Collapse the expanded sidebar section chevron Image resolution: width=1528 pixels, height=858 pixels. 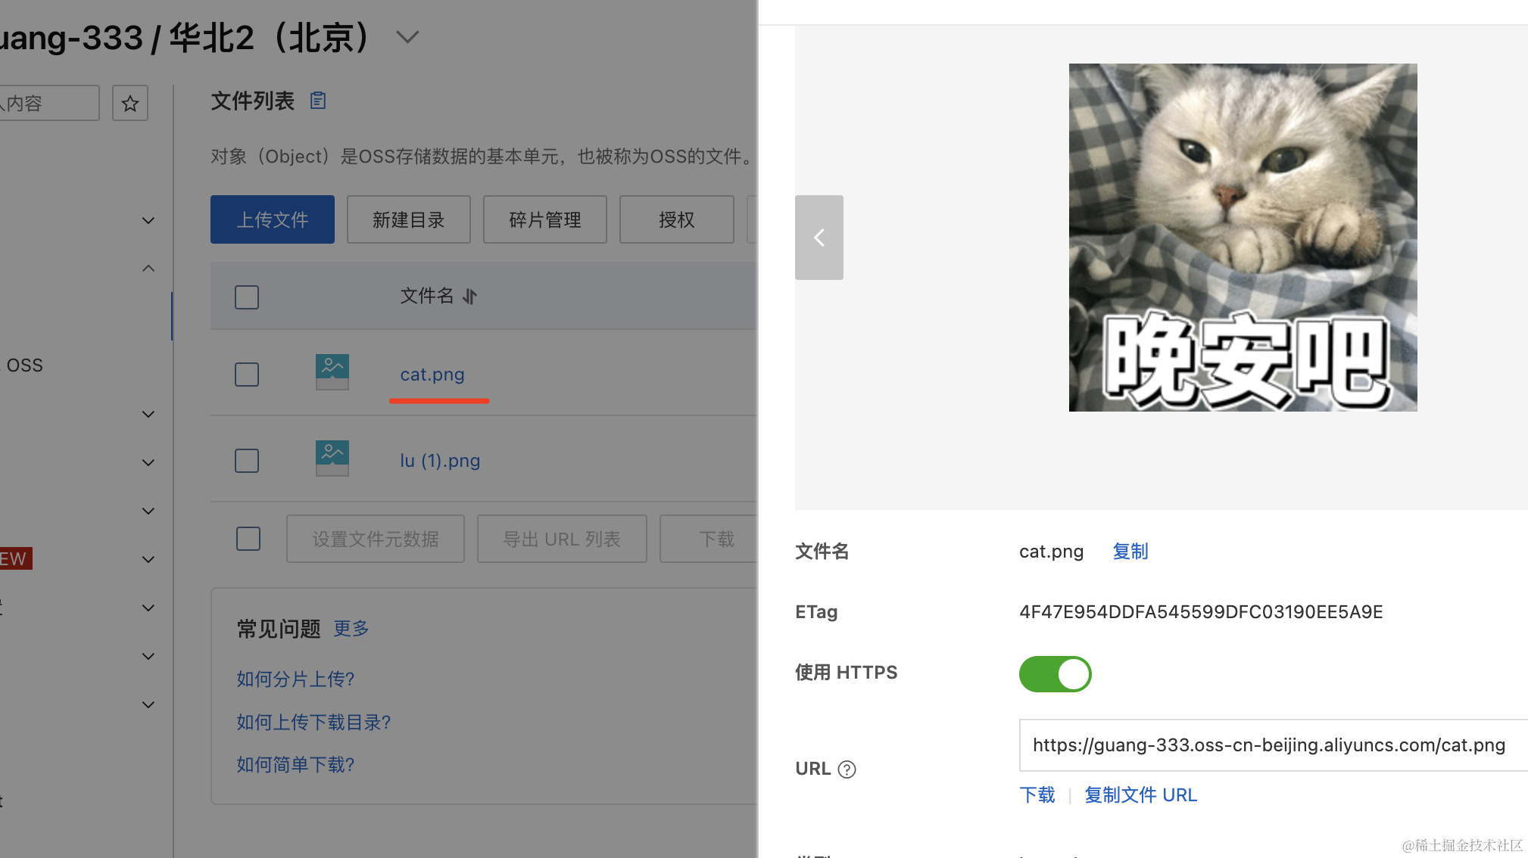(x=148, y=269)
